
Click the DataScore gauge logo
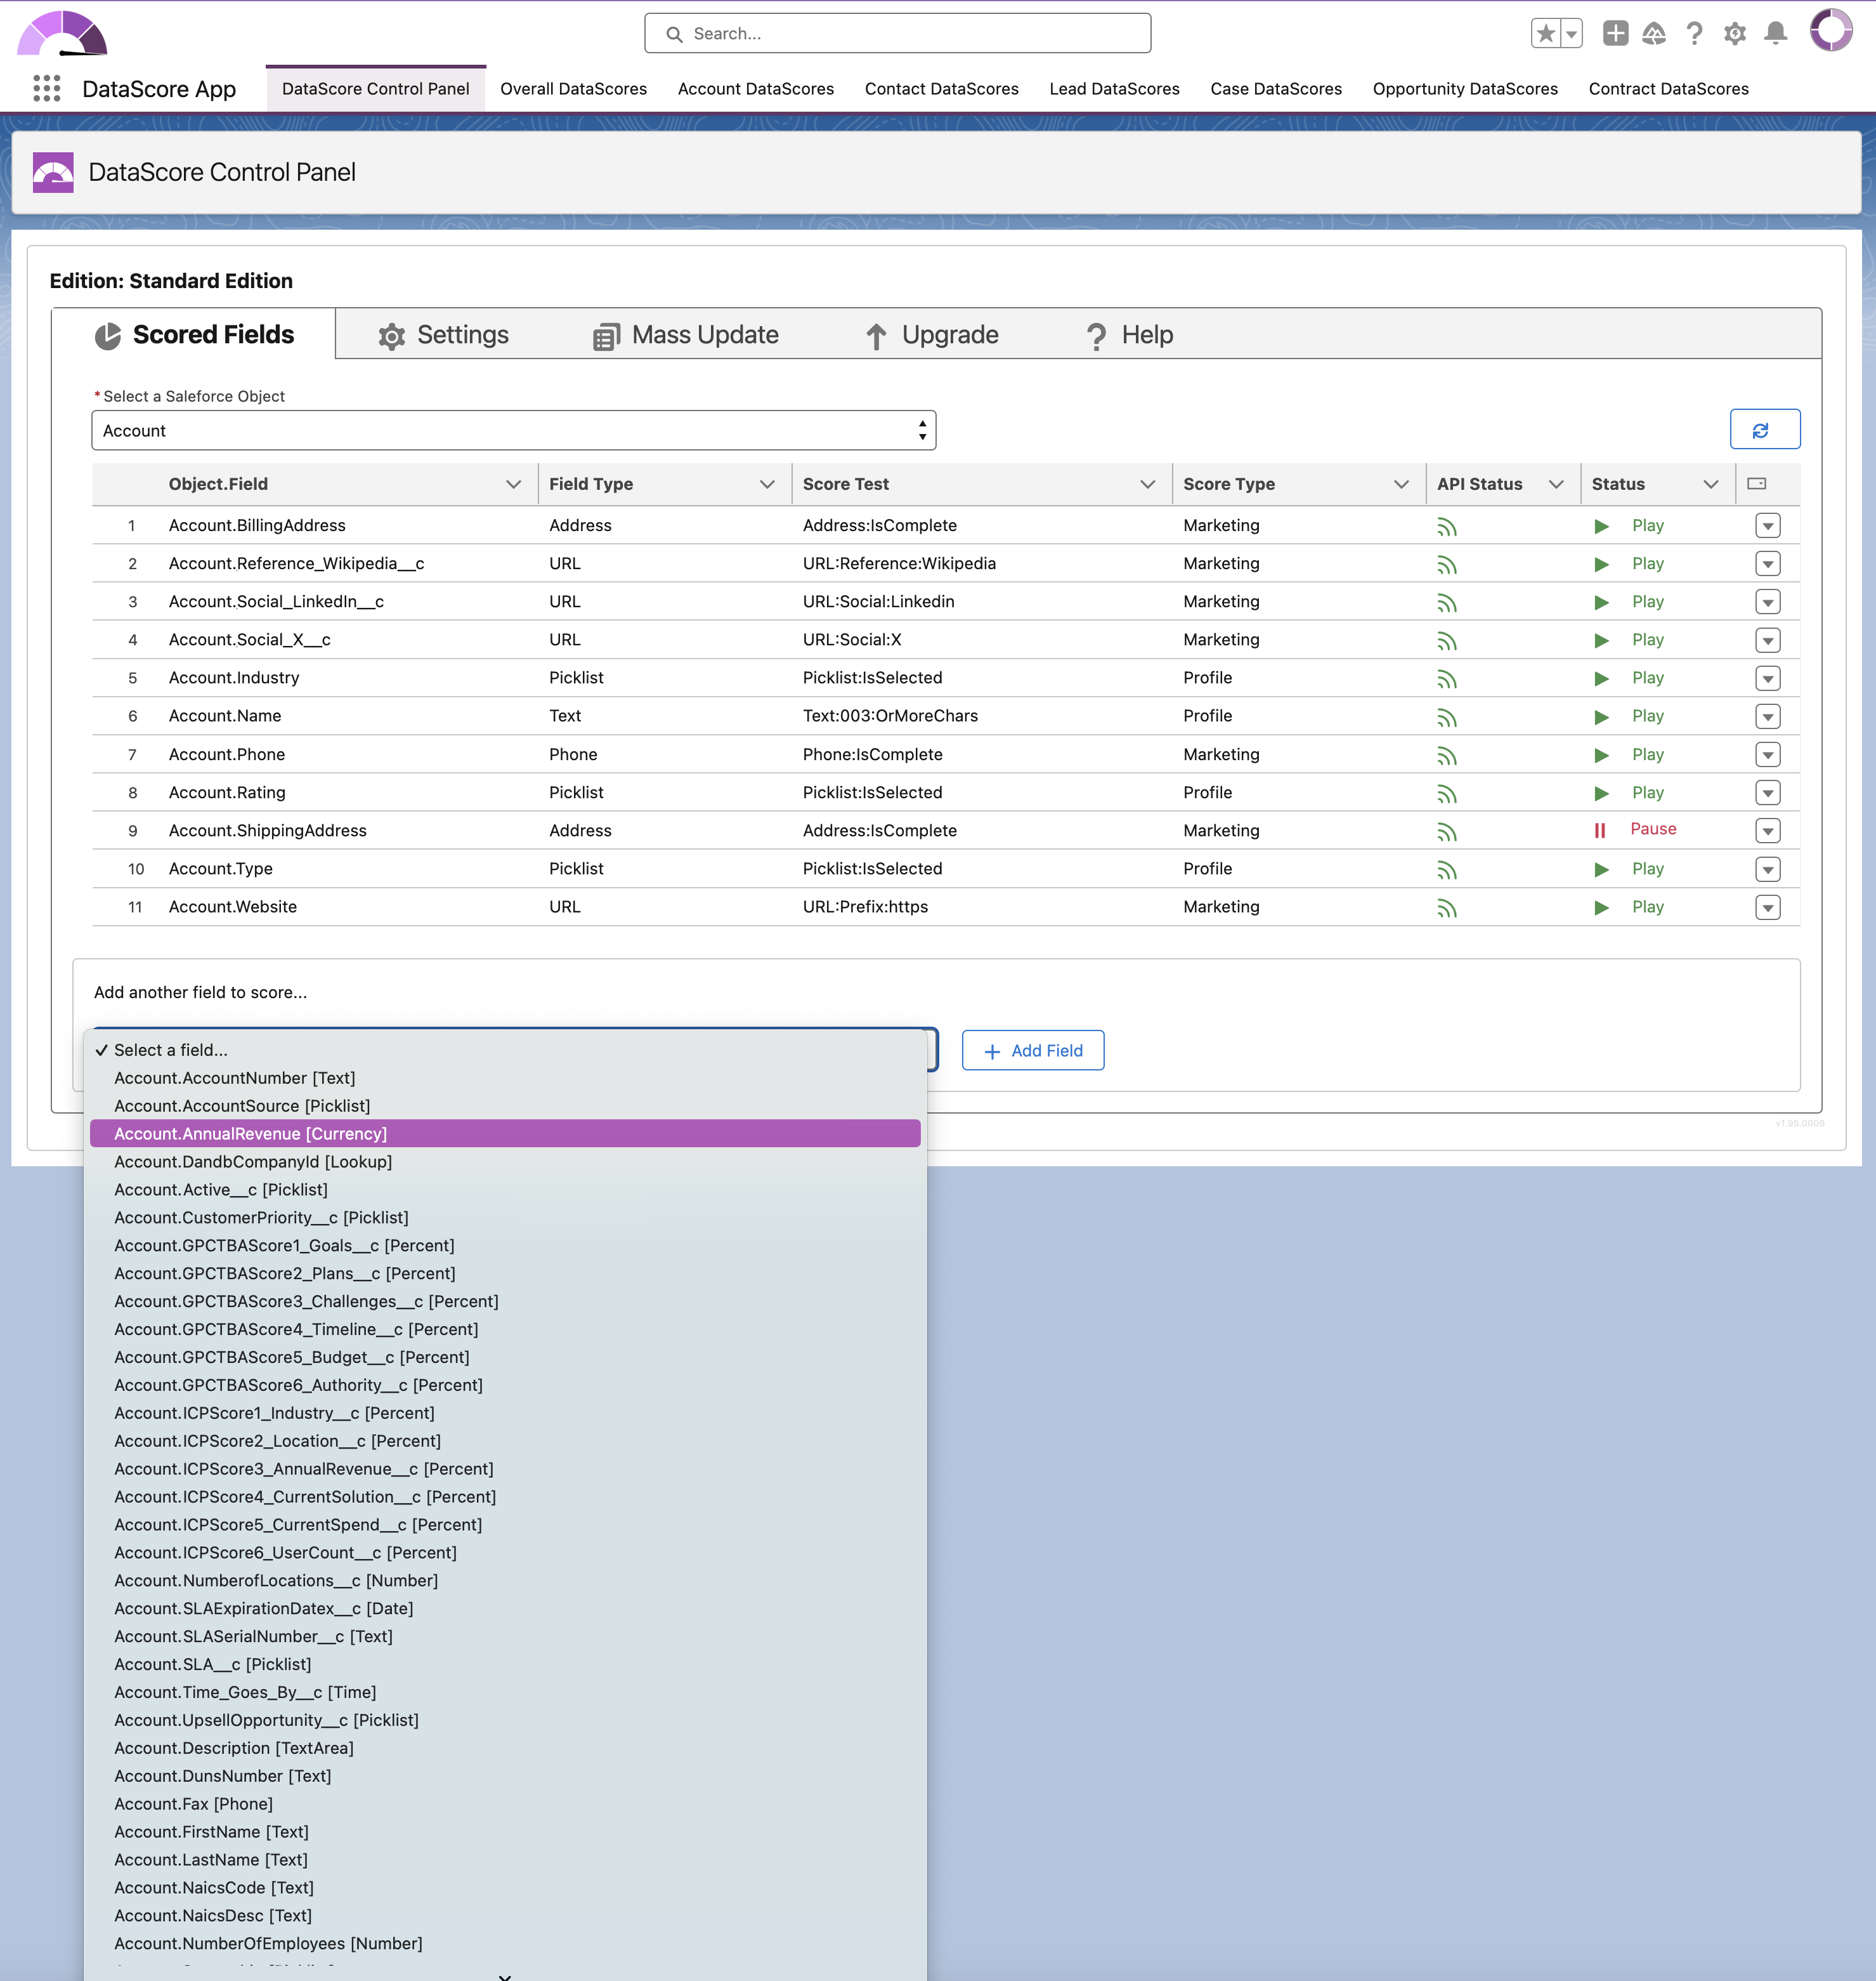[62, 33]
